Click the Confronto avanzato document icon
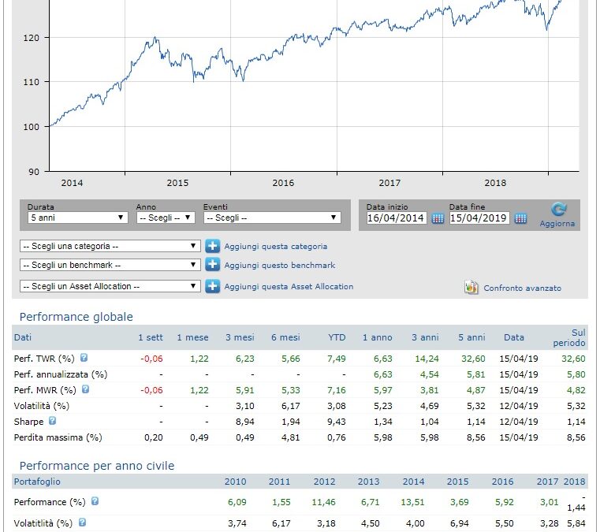The width and height of the screenshot is (600, 532). tap(471, 288)
